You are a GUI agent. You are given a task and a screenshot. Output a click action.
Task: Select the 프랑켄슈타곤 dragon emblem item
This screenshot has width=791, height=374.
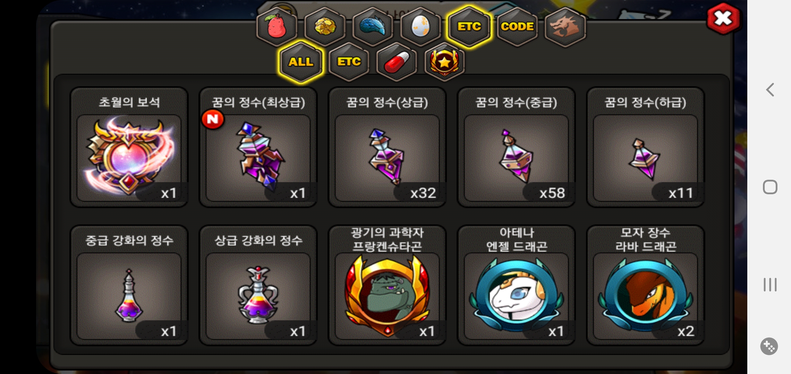[387, 285]
